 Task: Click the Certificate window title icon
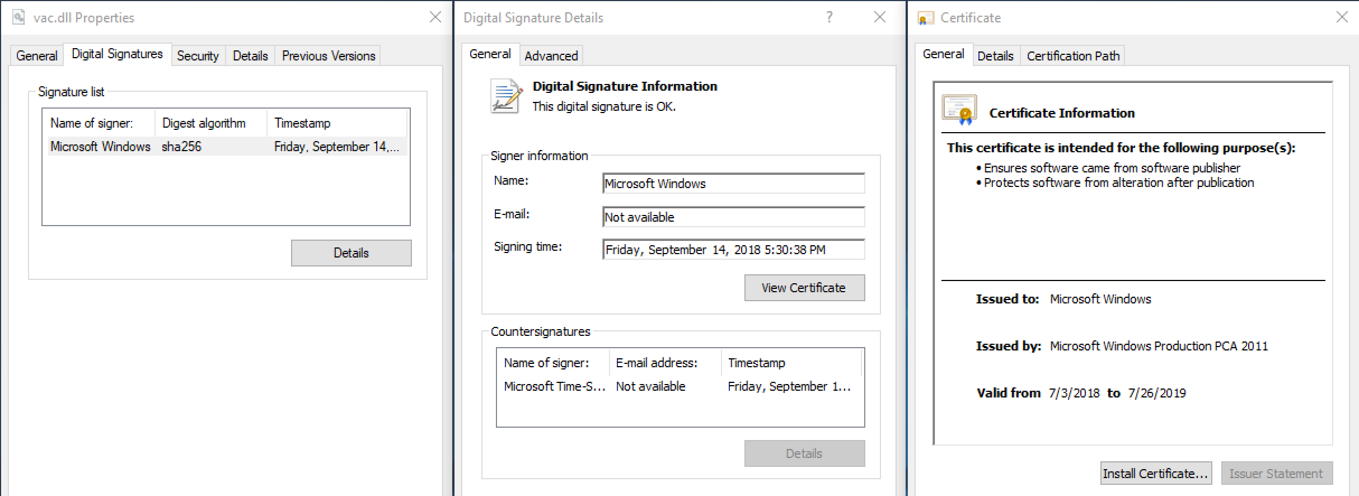[x=926, y=18]
